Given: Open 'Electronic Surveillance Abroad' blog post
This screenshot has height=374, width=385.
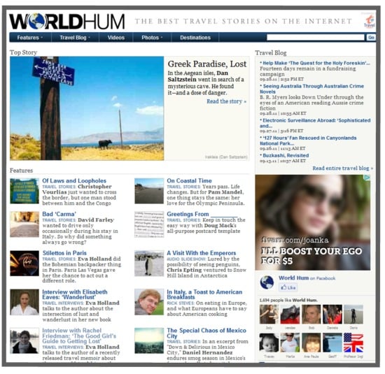Looking at the screenshot, I should coord(315,123).
